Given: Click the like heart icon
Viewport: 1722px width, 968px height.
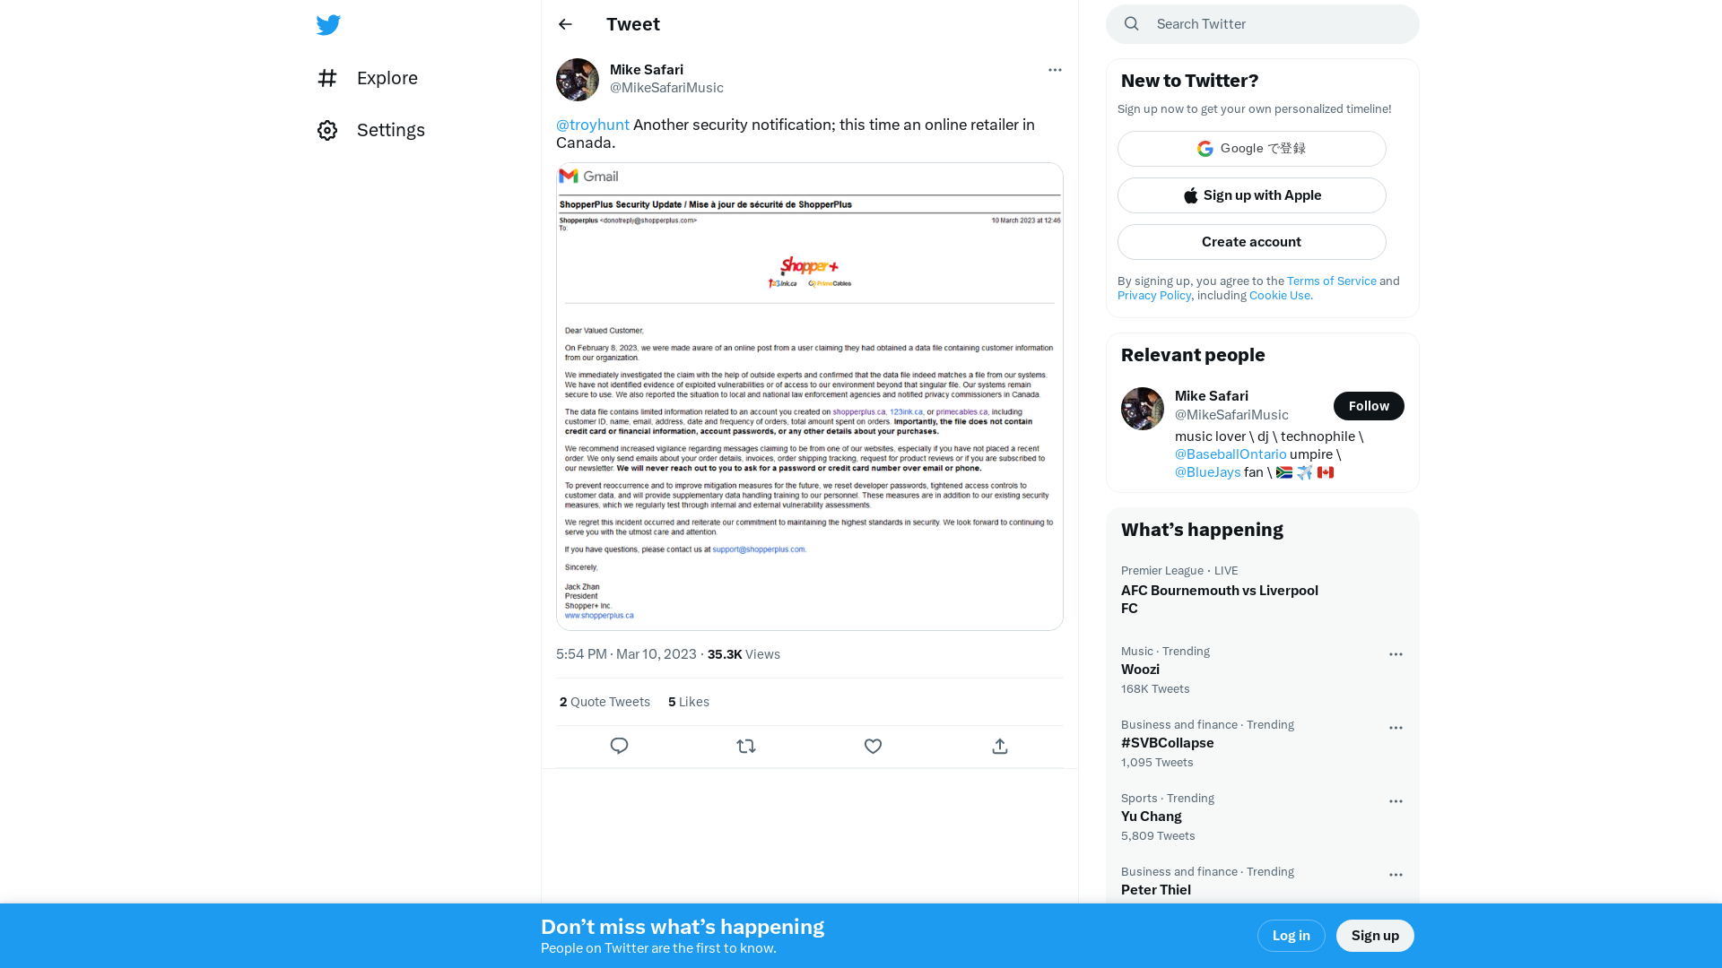Looking at the screenshot, I should (x=873, y=746).
